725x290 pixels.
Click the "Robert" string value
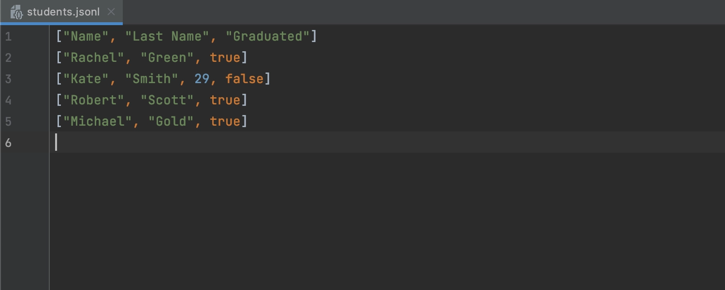(x=94, y=100)
